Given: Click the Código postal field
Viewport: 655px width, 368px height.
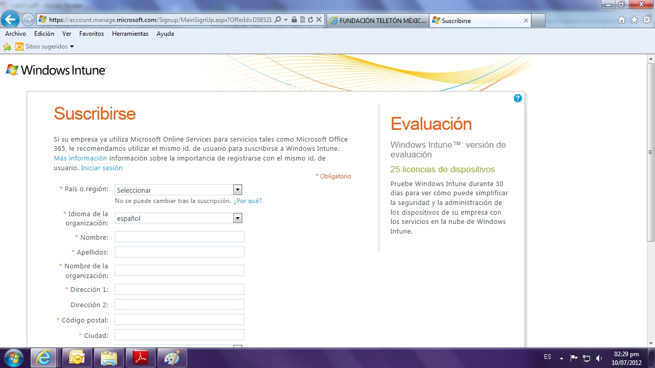Looking at the screenshot, I should point(180,320).
